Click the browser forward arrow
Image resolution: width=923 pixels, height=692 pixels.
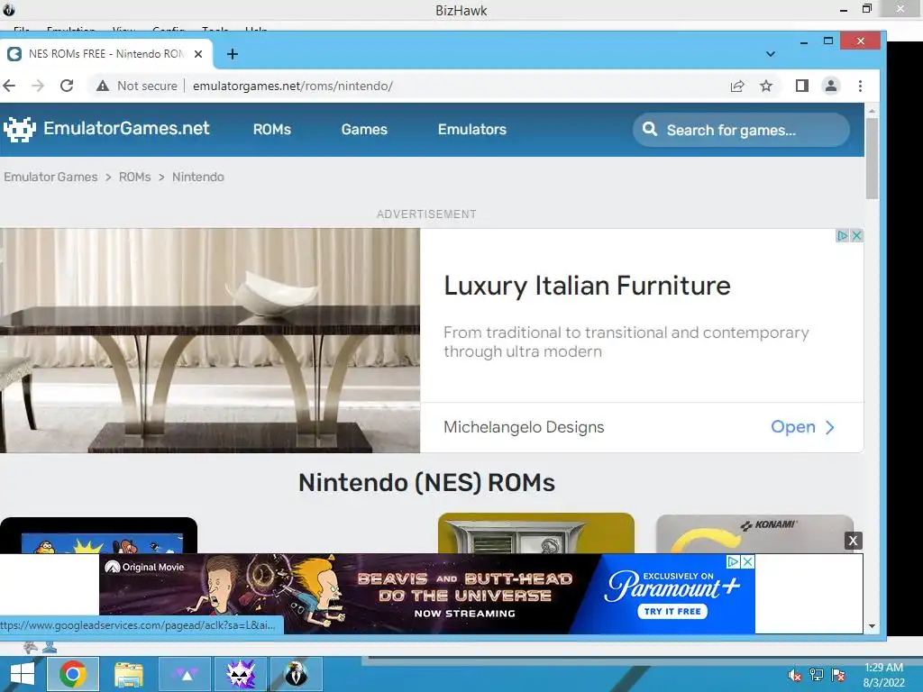point(38,86)
